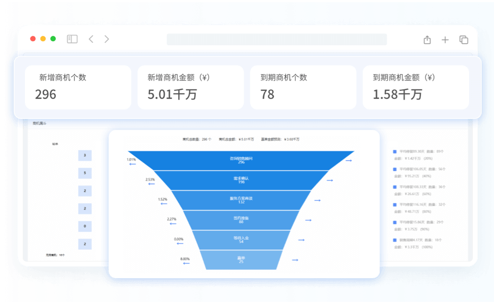Add a new tab with plus icon
Image resolution: width=494 pixels, height=303 pixels.
[445, 39]
